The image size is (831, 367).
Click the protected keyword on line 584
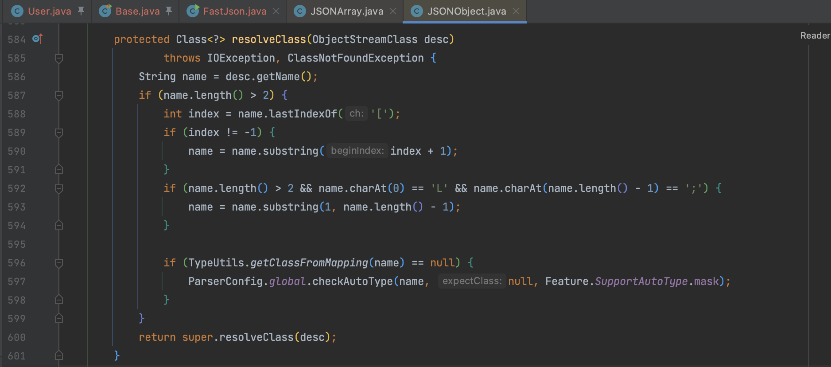(x=142, y=39)
